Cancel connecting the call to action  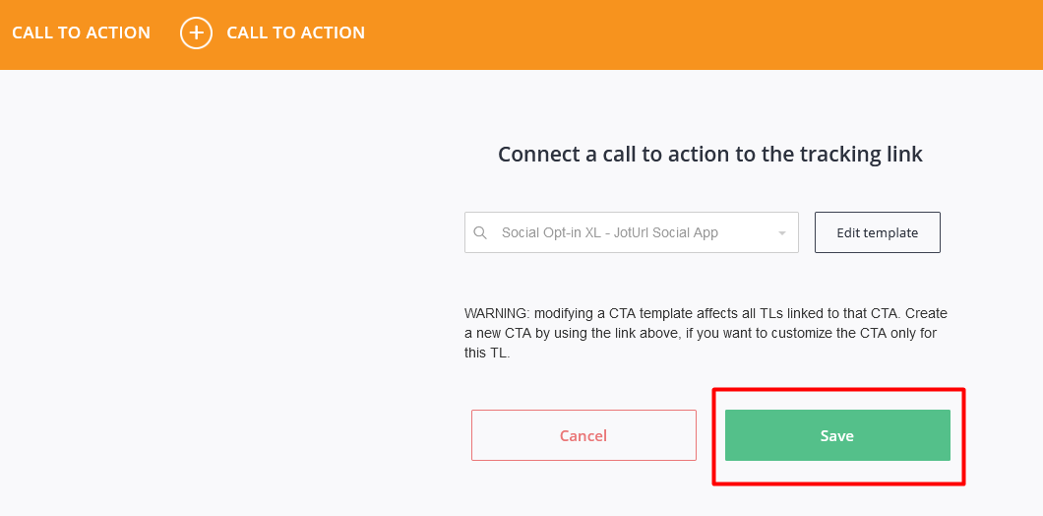coord(583,435)
